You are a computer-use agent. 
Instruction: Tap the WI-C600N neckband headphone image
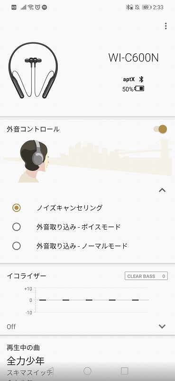[33, 70]
